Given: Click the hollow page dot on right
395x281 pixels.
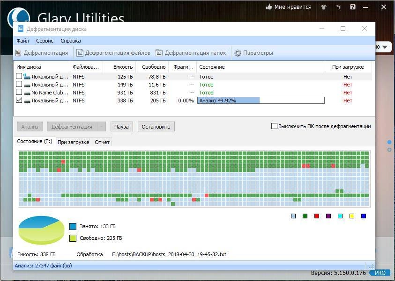Looking at the screenshot, I should (x=389, y=150).
